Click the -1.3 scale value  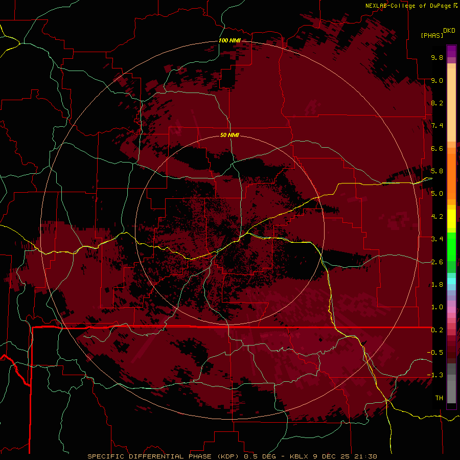[435, 375]
